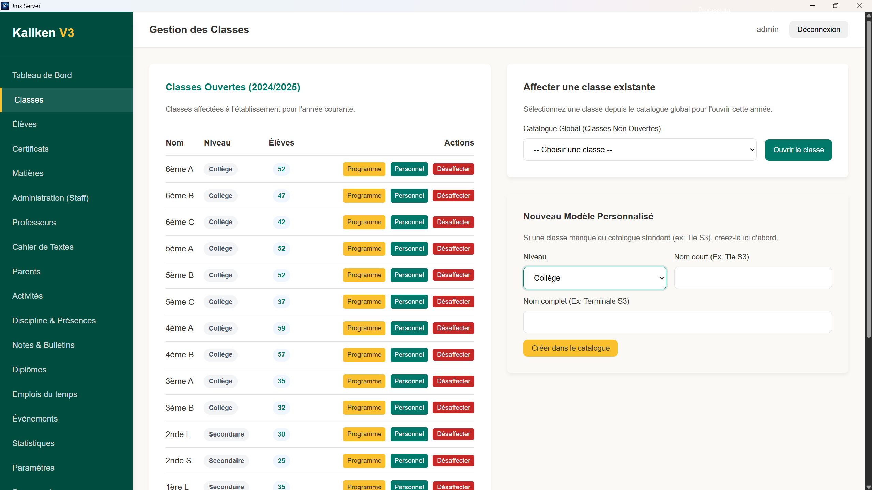Viewport: 872px width, 490px height.
Task: Désaffecter the 3ème A class
Action: pyautogui.click(x=453, y=381)
